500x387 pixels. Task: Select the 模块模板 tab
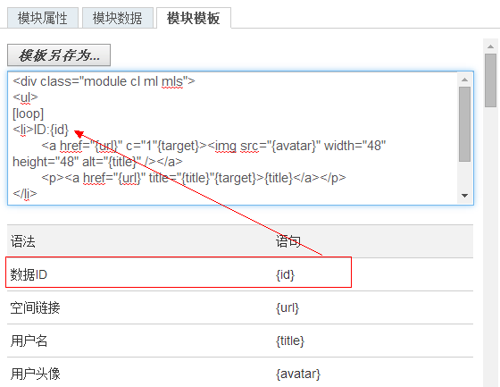tap(194, 18)
